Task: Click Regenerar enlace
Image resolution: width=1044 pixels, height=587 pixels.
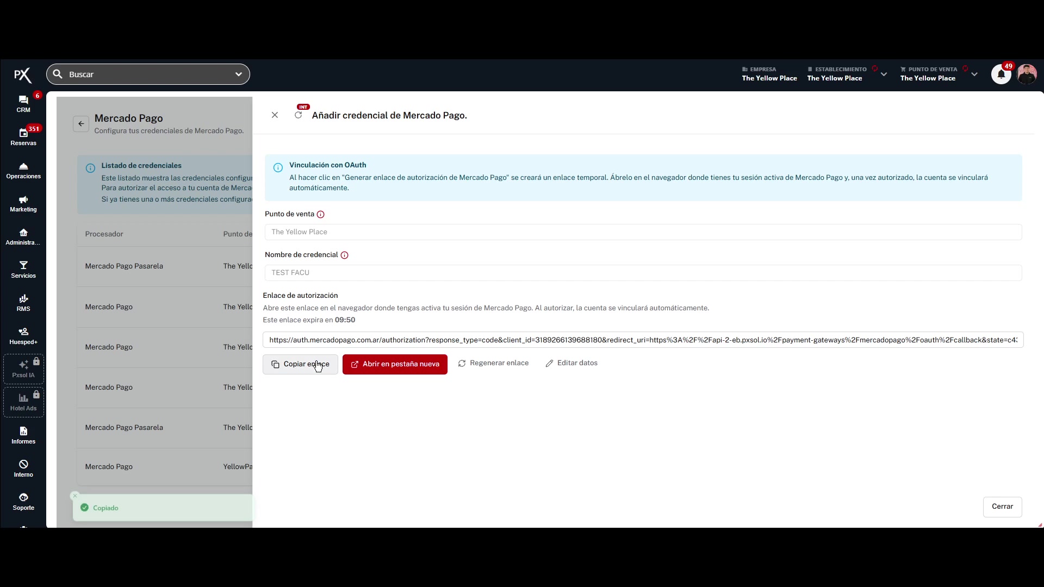Action: click(x=493, y=363)
